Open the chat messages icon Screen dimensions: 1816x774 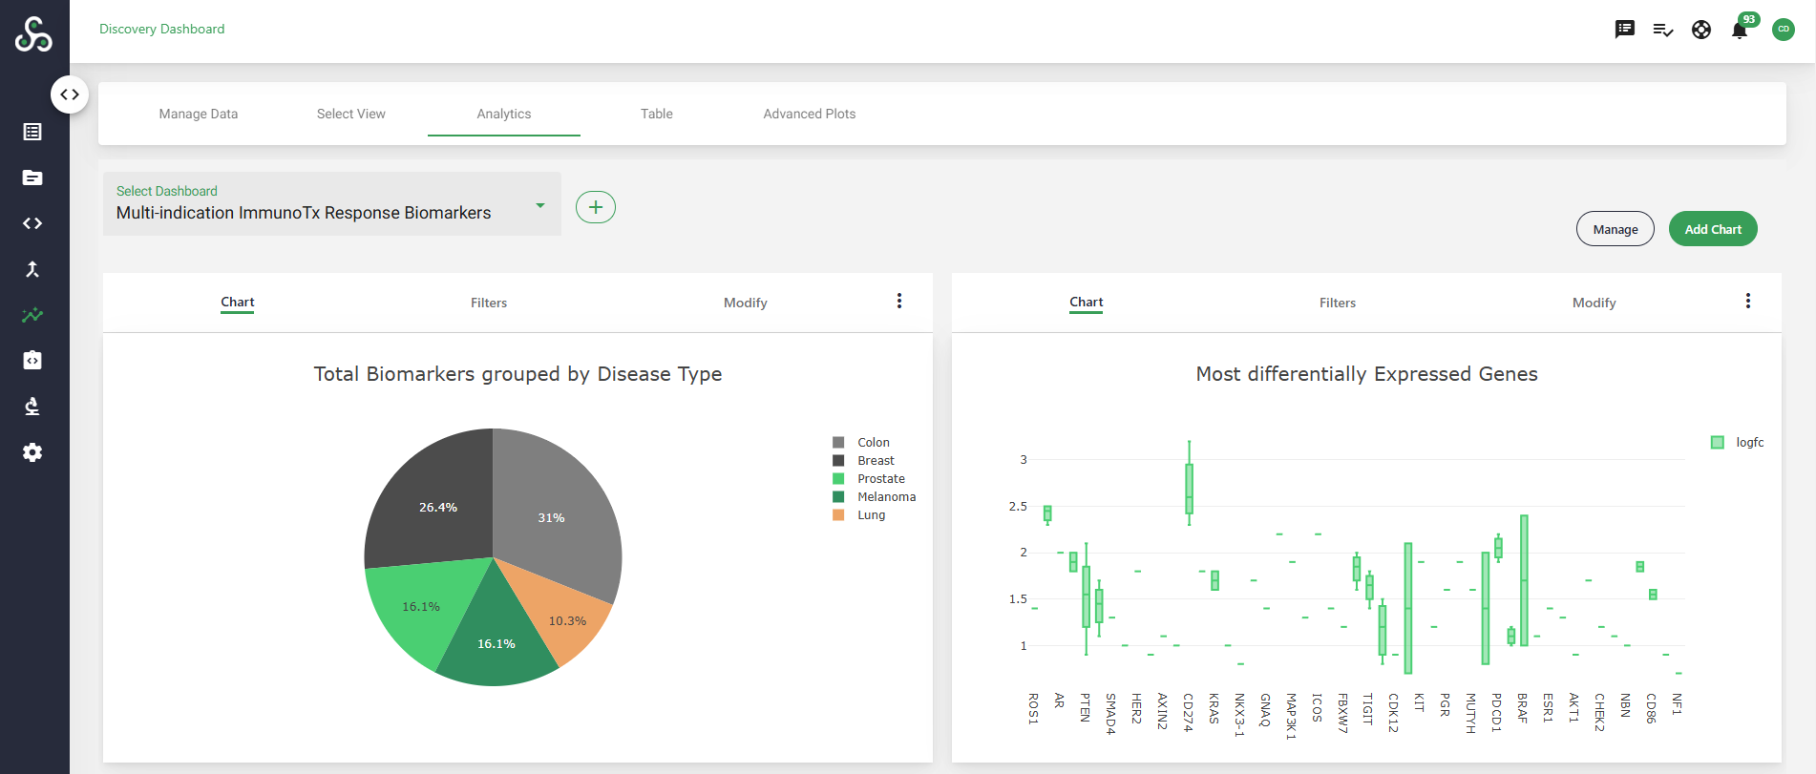coord(1625,30)
